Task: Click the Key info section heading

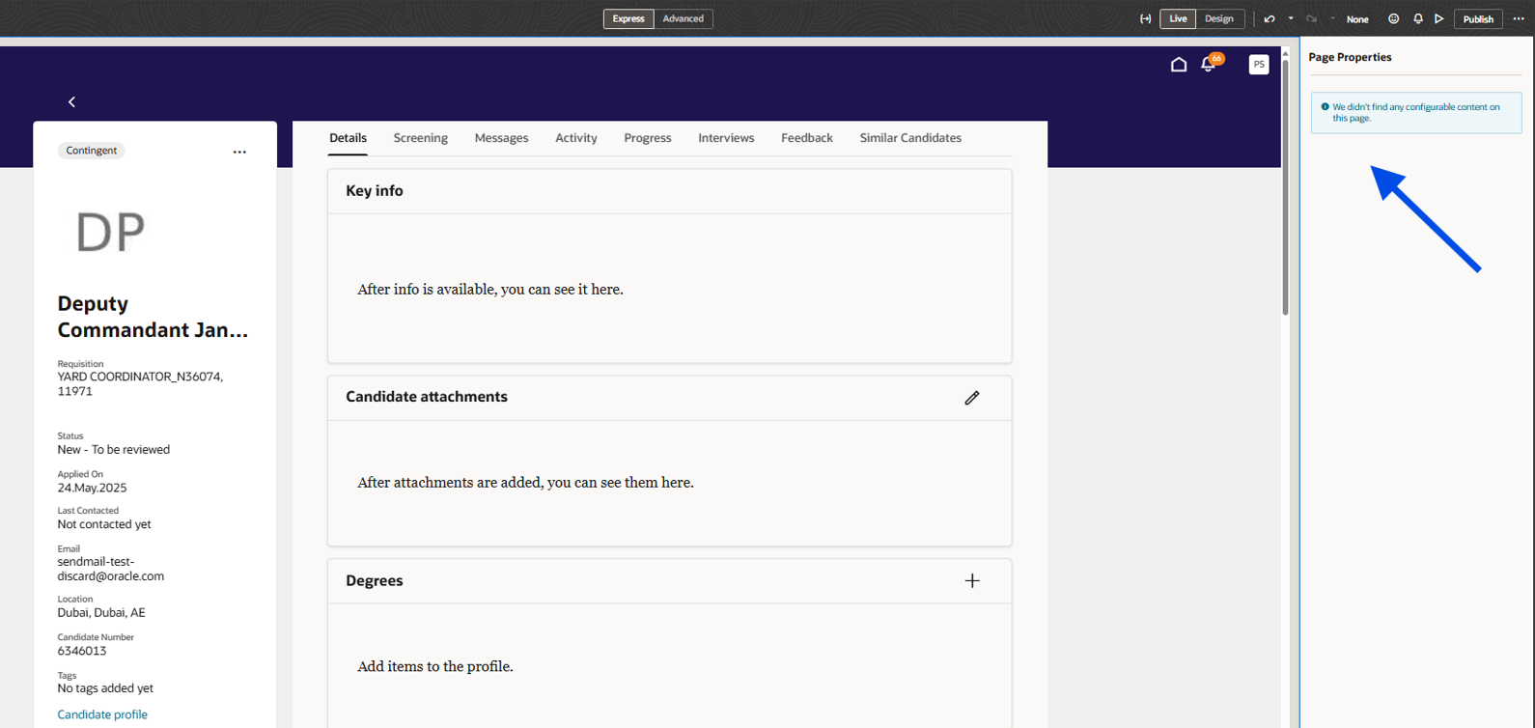Action: [375, 191]
